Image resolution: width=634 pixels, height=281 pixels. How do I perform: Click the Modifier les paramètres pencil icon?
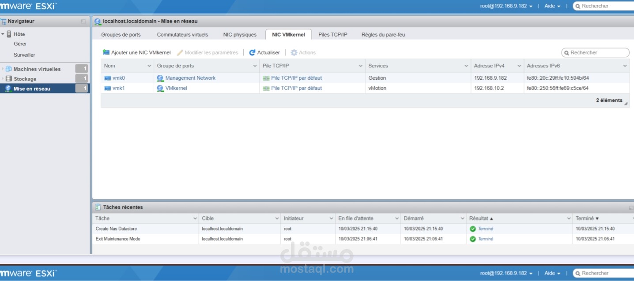(179, 52)
